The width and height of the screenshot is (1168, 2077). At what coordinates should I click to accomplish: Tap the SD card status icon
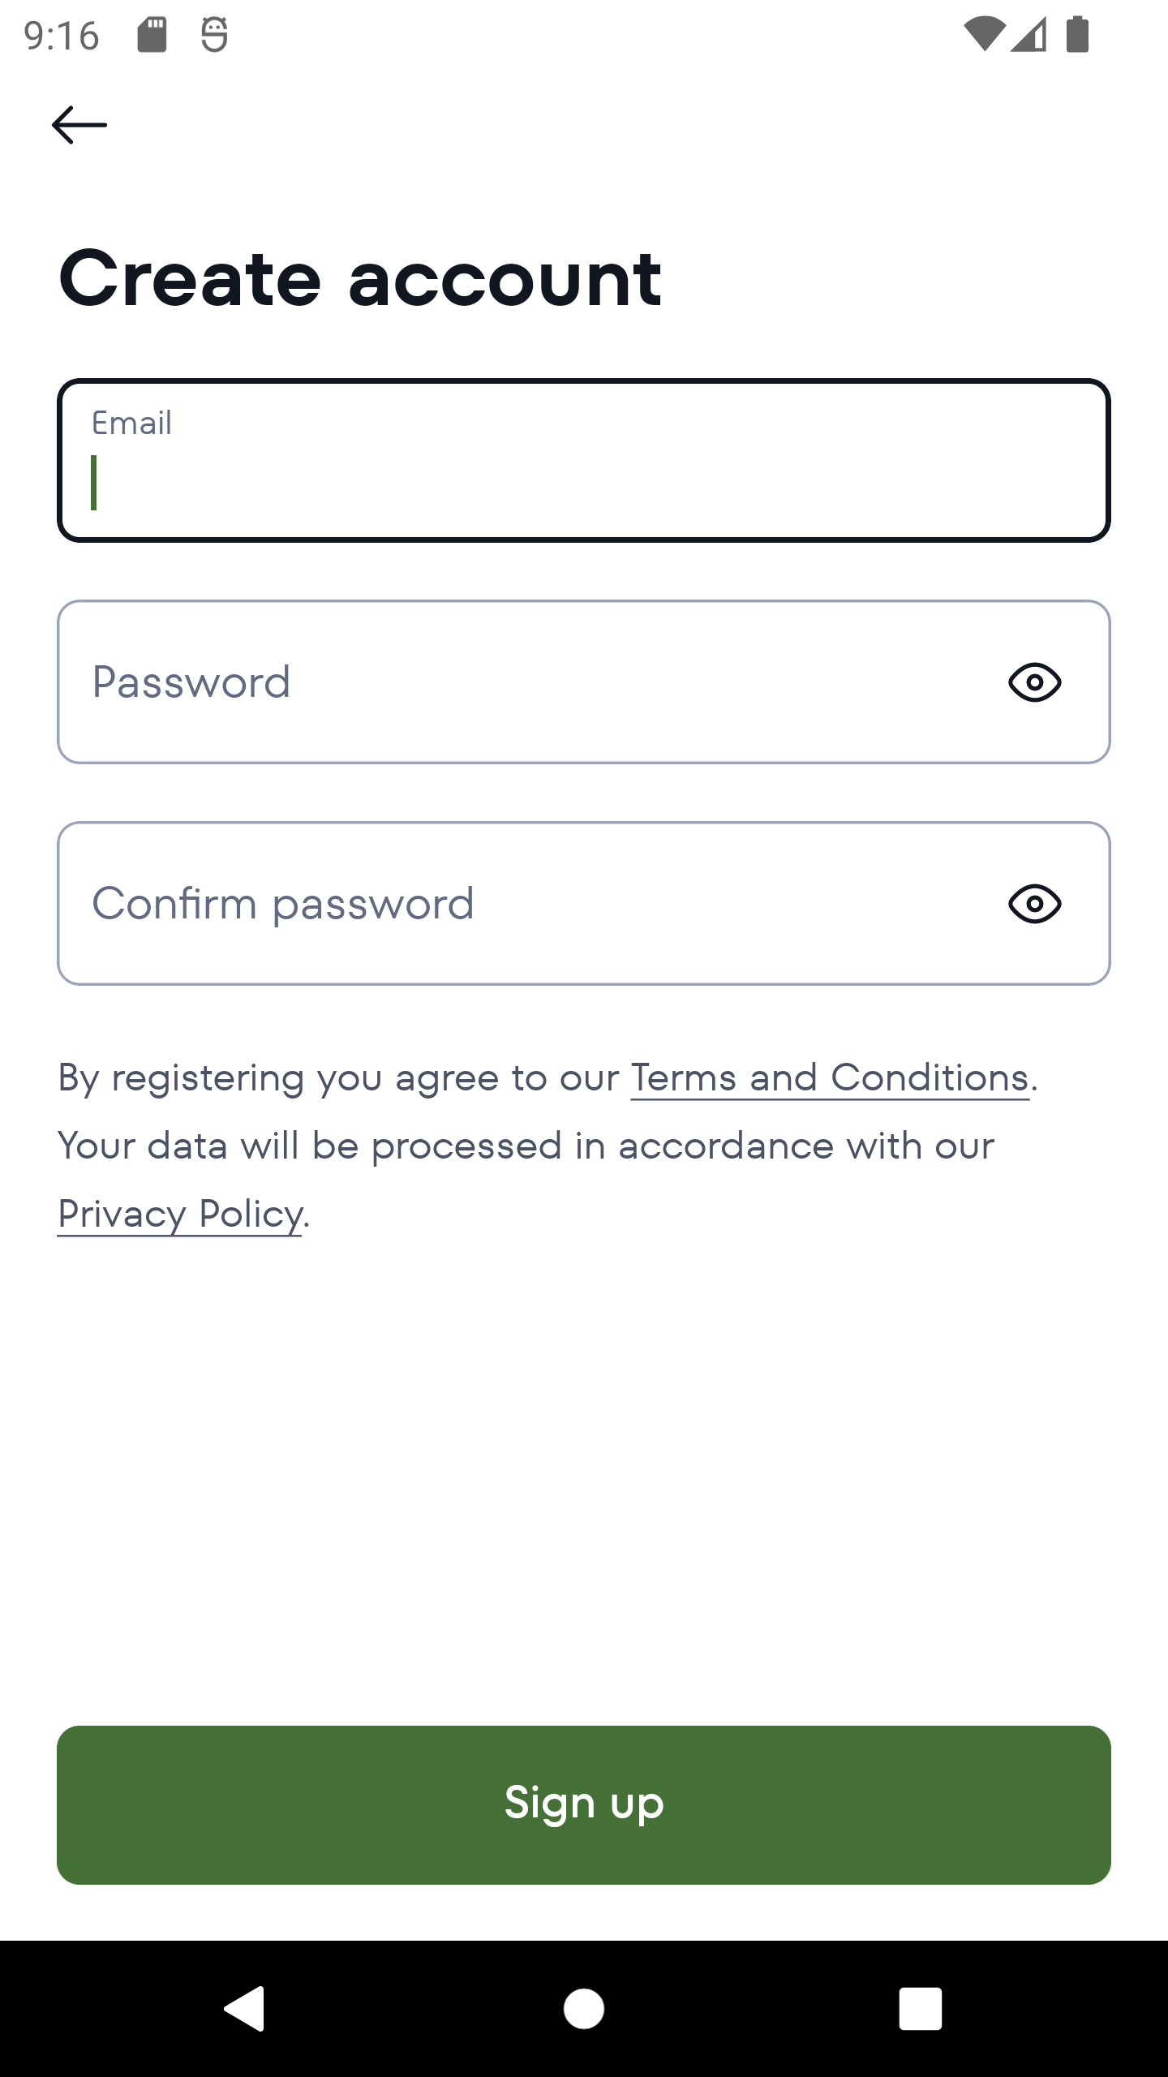point(152,35)
